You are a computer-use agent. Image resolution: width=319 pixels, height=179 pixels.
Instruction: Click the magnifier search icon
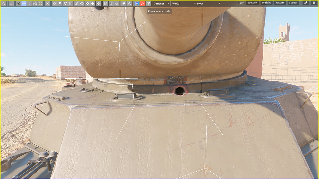(4, 4)
